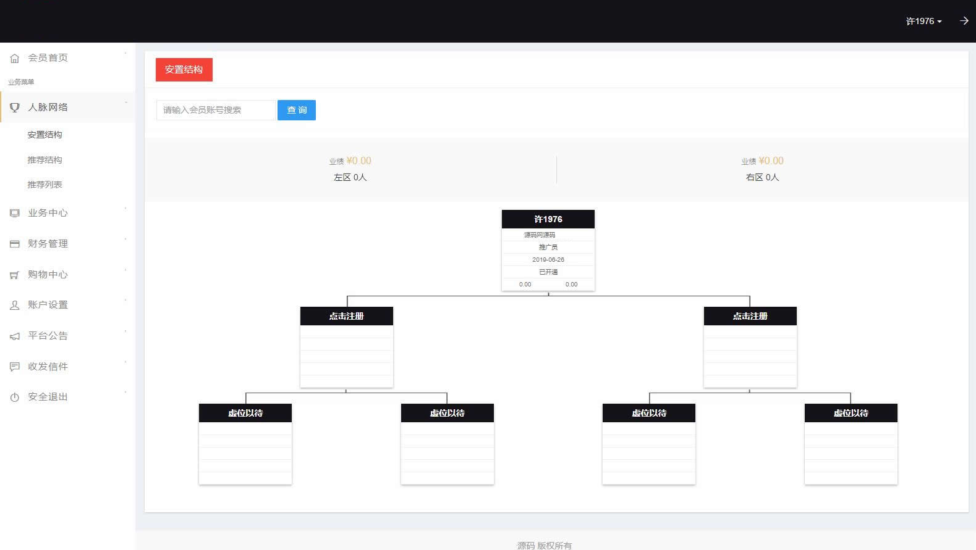This screenshot has width=976, height=550.
Task: Click the trophy icon beside 人脉网络
Action: pos(15,107)
